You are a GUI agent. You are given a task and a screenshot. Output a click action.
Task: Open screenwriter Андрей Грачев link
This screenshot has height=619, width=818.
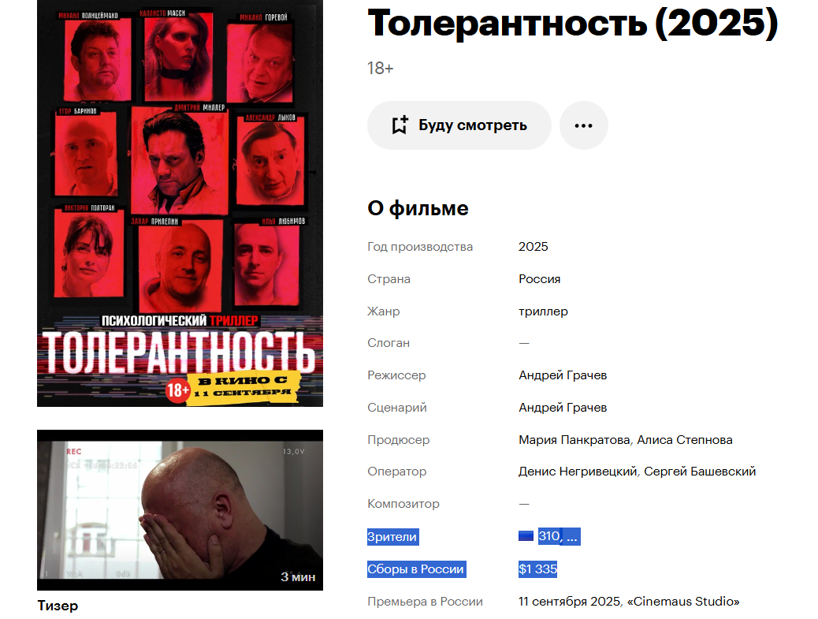pyautogui.click(x=563, y=408)
